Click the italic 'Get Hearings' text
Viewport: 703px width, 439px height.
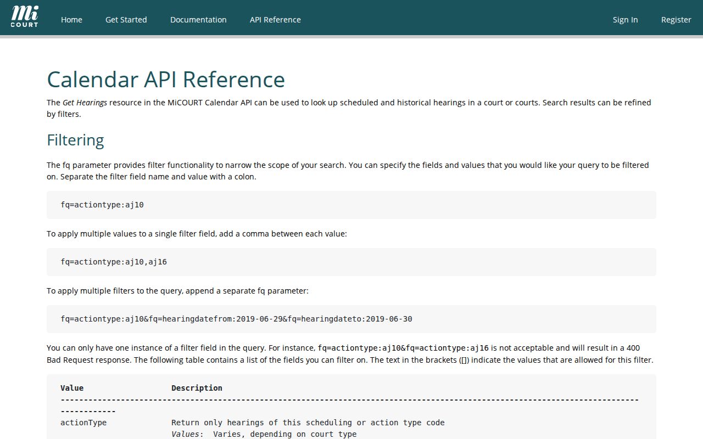click(x=85, y=103)
